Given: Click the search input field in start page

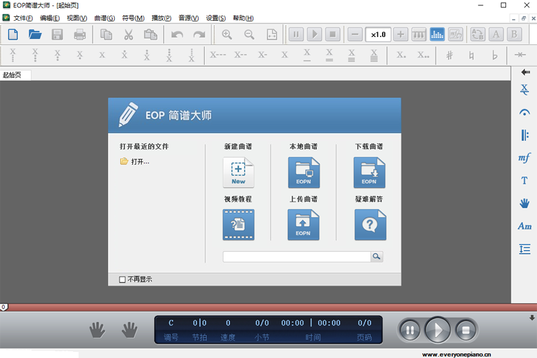Looking at the screenshot, I should coord(296,257).
